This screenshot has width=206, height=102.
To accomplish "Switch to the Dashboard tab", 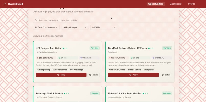I will click(x=176, y=4).
